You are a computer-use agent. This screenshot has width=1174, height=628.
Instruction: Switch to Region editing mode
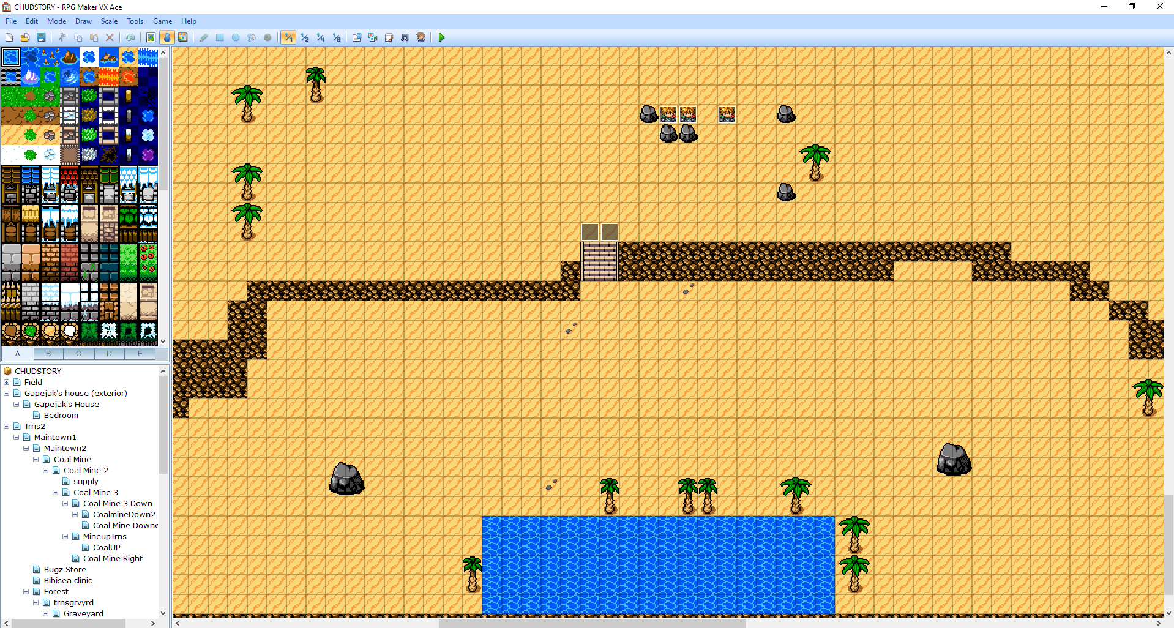[x=182, y=38]
